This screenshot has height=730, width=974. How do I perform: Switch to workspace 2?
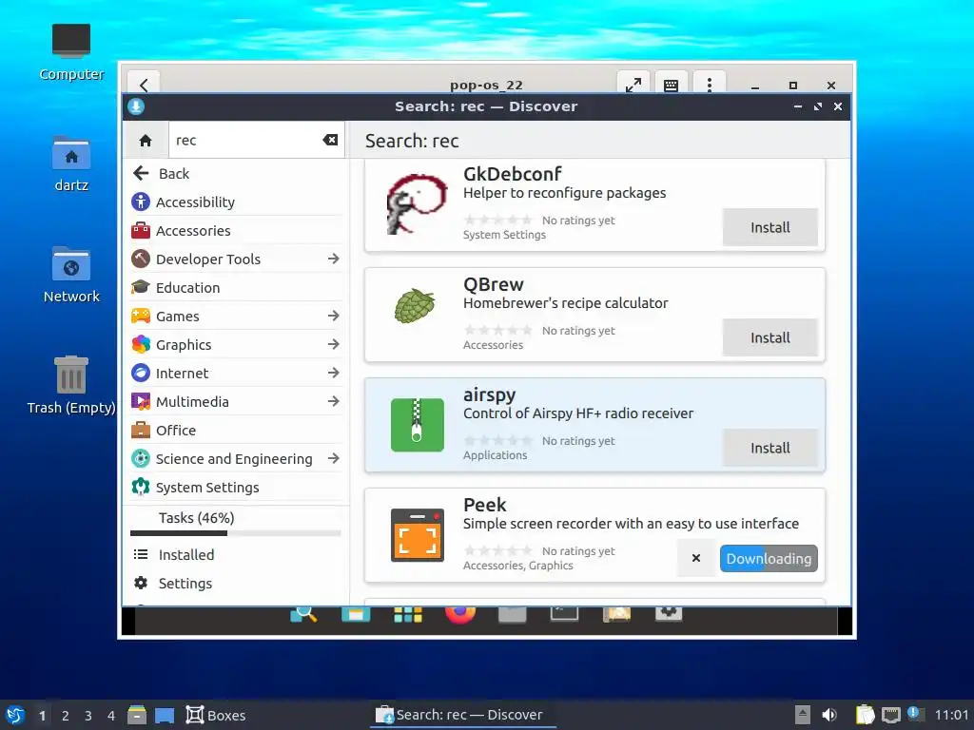[x=66, y=716]
